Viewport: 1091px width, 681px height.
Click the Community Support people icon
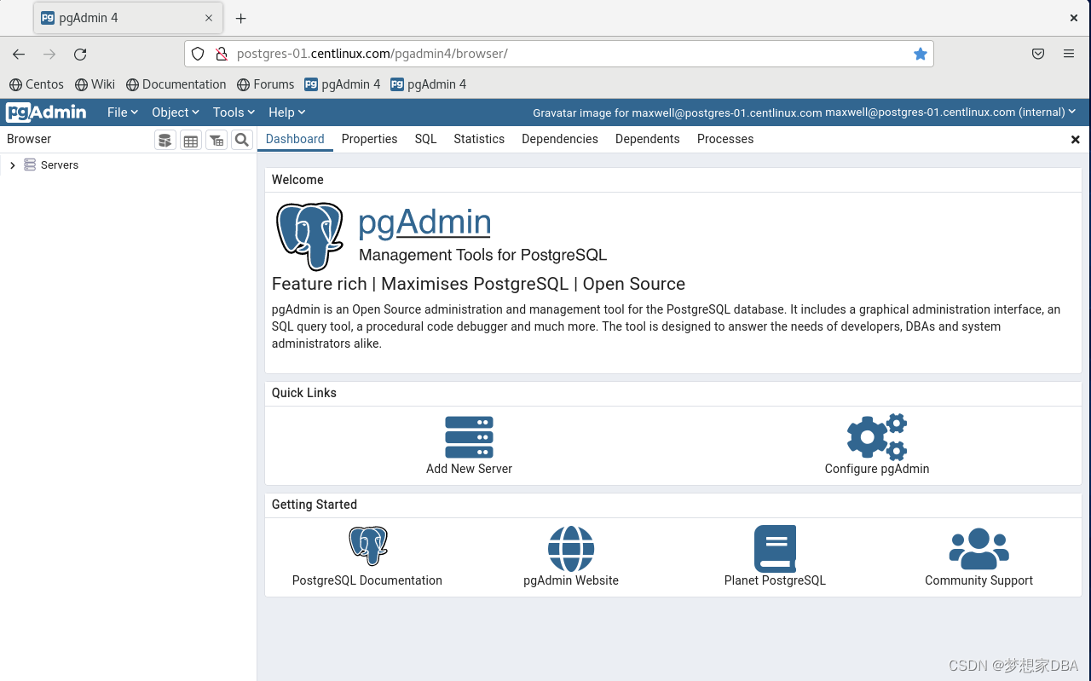point(978,548)
